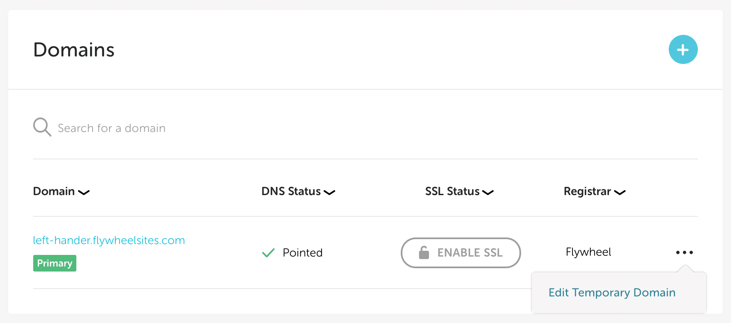Click the chevron beside Registrar

[620, 193]
